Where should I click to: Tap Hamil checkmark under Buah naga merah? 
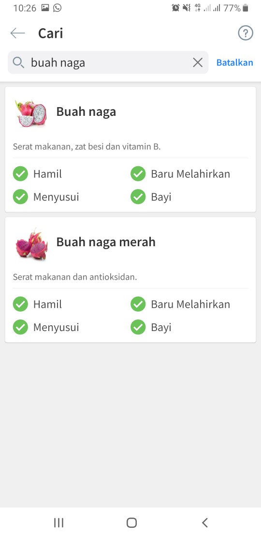coord(20,304)
